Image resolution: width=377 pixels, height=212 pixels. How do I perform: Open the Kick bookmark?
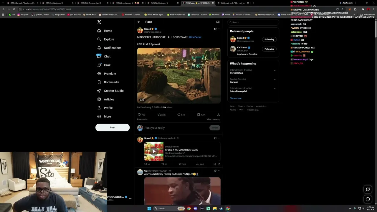click(x=12, y=15)
